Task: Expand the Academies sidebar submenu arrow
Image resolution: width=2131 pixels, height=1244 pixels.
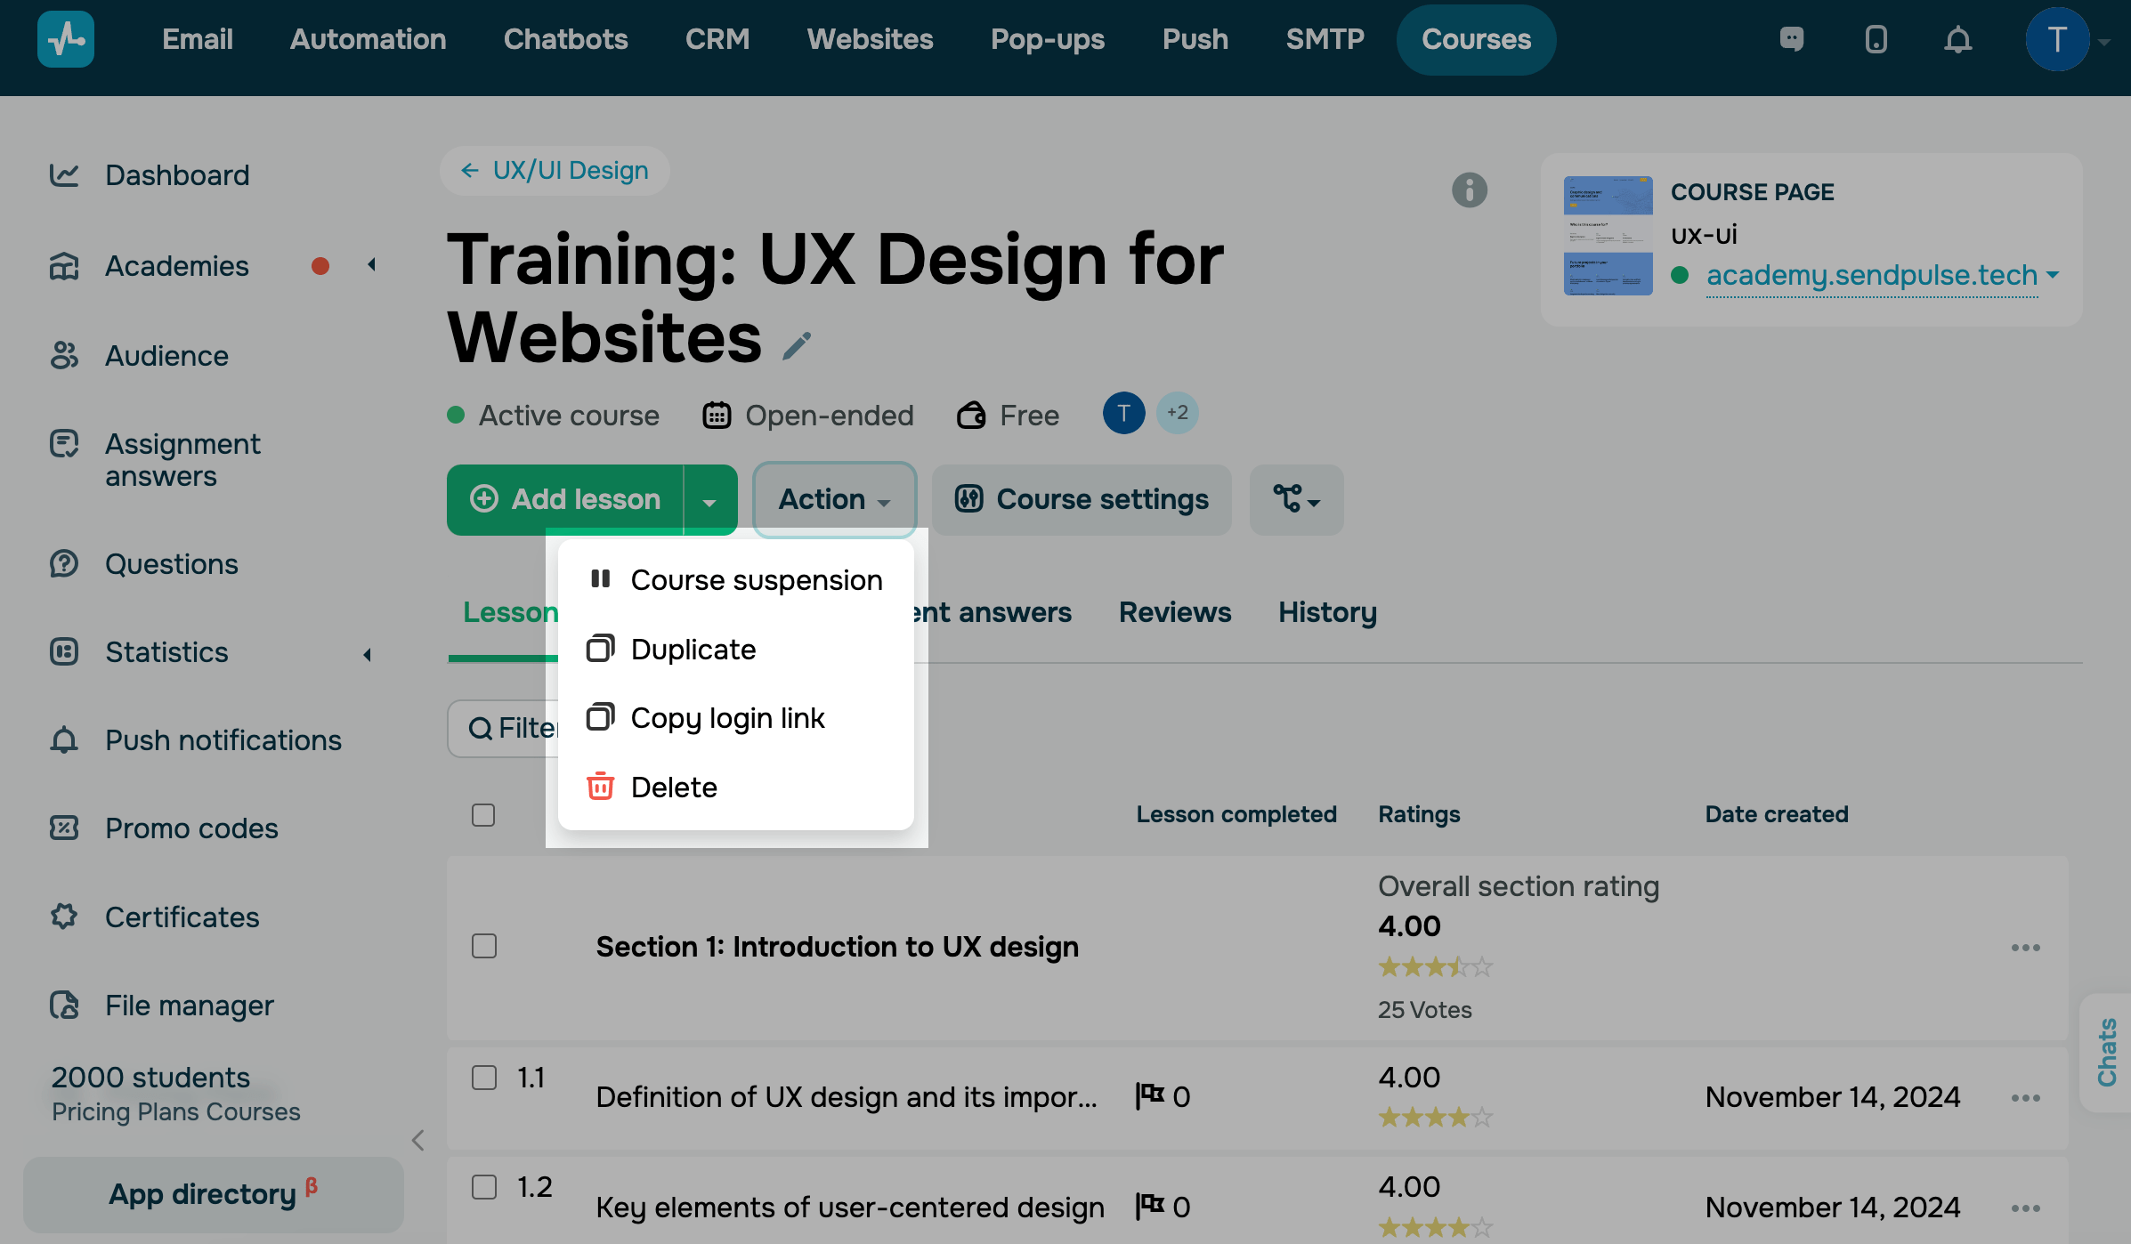Action: [371, 265]
